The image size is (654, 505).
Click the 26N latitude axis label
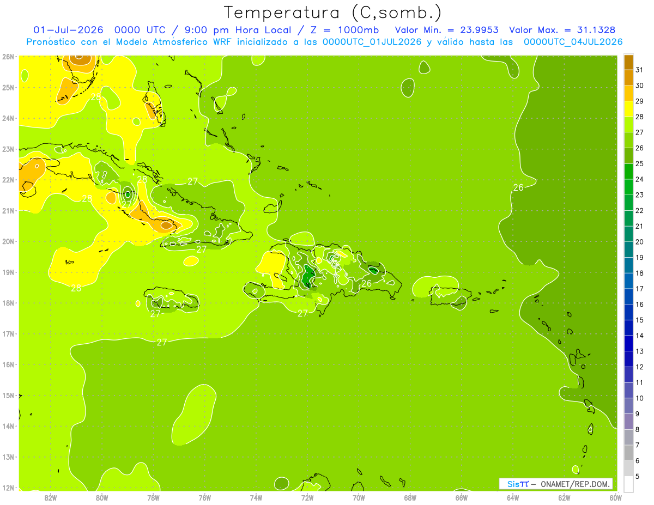8,57
